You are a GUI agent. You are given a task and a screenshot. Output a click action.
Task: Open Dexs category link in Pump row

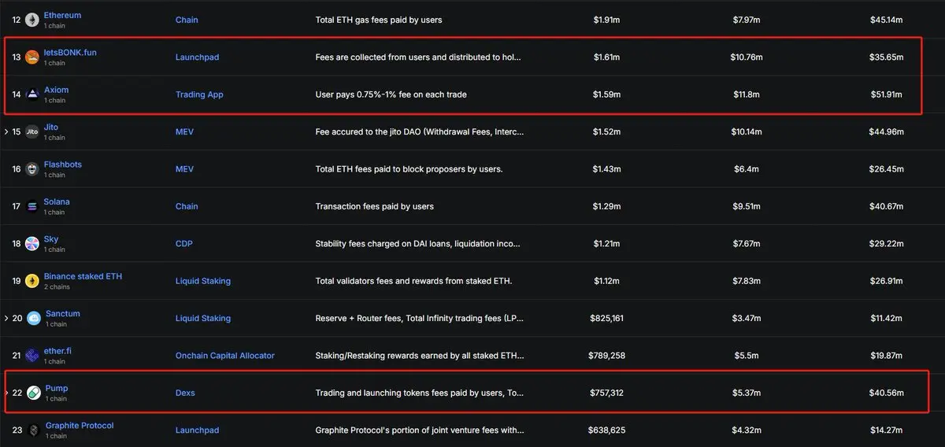pos(185,393)
